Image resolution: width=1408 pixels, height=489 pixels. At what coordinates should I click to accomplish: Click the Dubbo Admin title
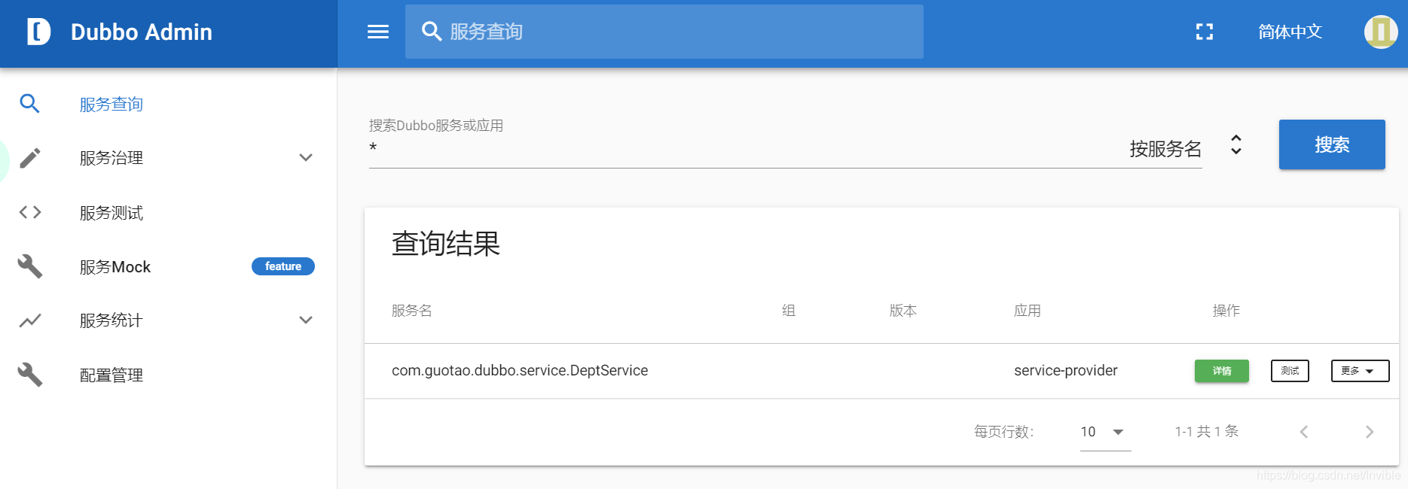tap(142, 32)
